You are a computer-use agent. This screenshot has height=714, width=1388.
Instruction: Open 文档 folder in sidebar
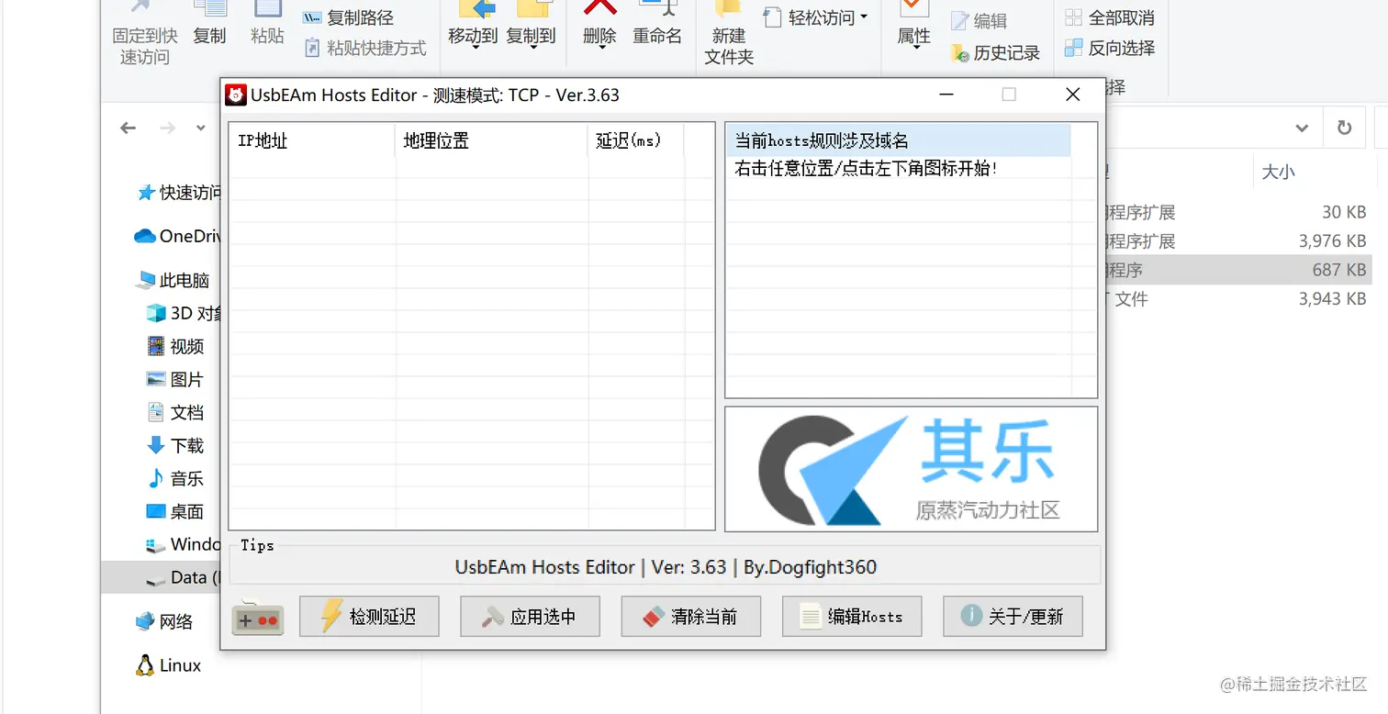175,412
